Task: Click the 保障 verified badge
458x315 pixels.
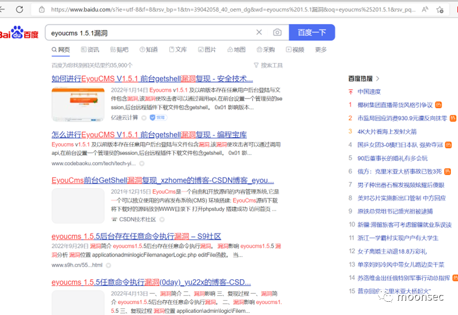Action: pyautogui.click(x=158, y=117)
